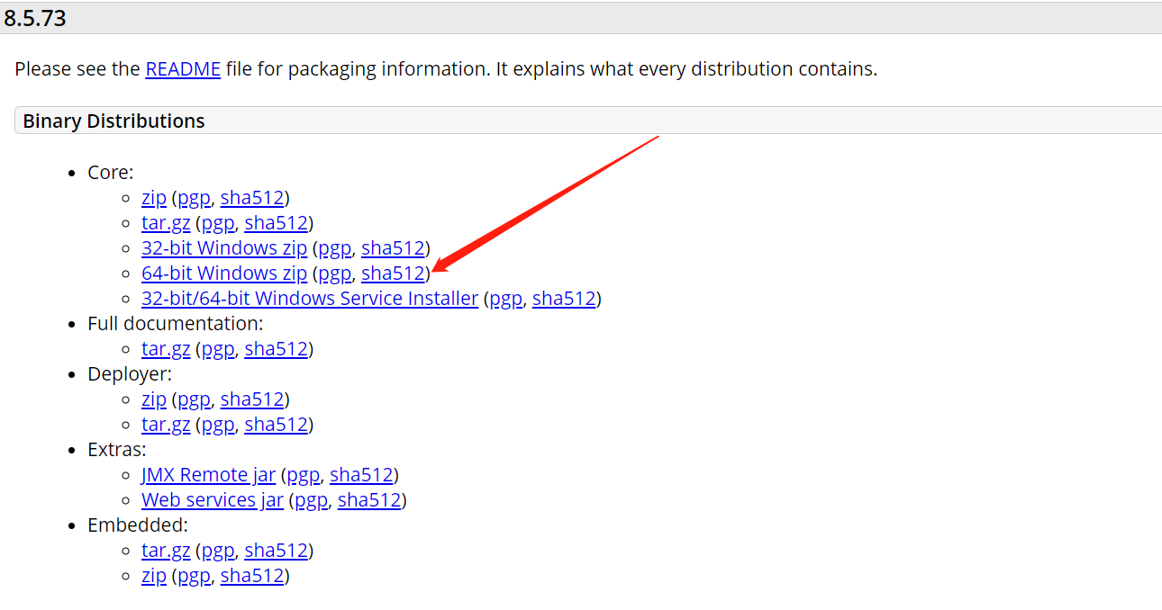This screenshot has width=1162, height=610.
Task: Click the 8.5.73 version heading
Action: (x=36, y=19)
